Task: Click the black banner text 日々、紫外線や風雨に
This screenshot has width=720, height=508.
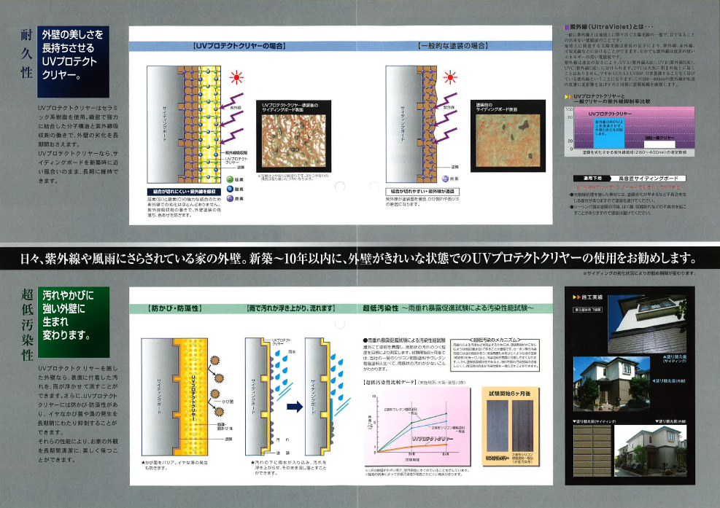Action: pos(358,258)
